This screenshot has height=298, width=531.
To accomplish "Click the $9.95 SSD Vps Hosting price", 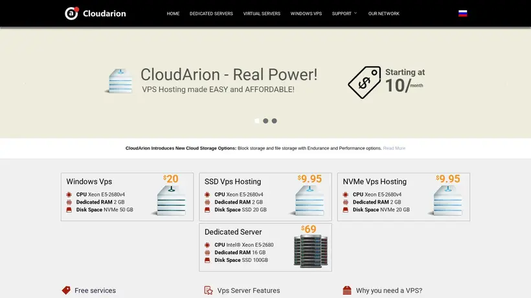I will [310, 178].
